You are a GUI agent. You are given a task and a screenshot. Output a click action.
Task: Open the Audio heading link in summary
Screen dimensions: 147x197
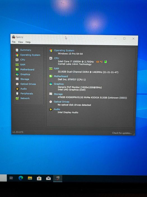coord(57,109)
